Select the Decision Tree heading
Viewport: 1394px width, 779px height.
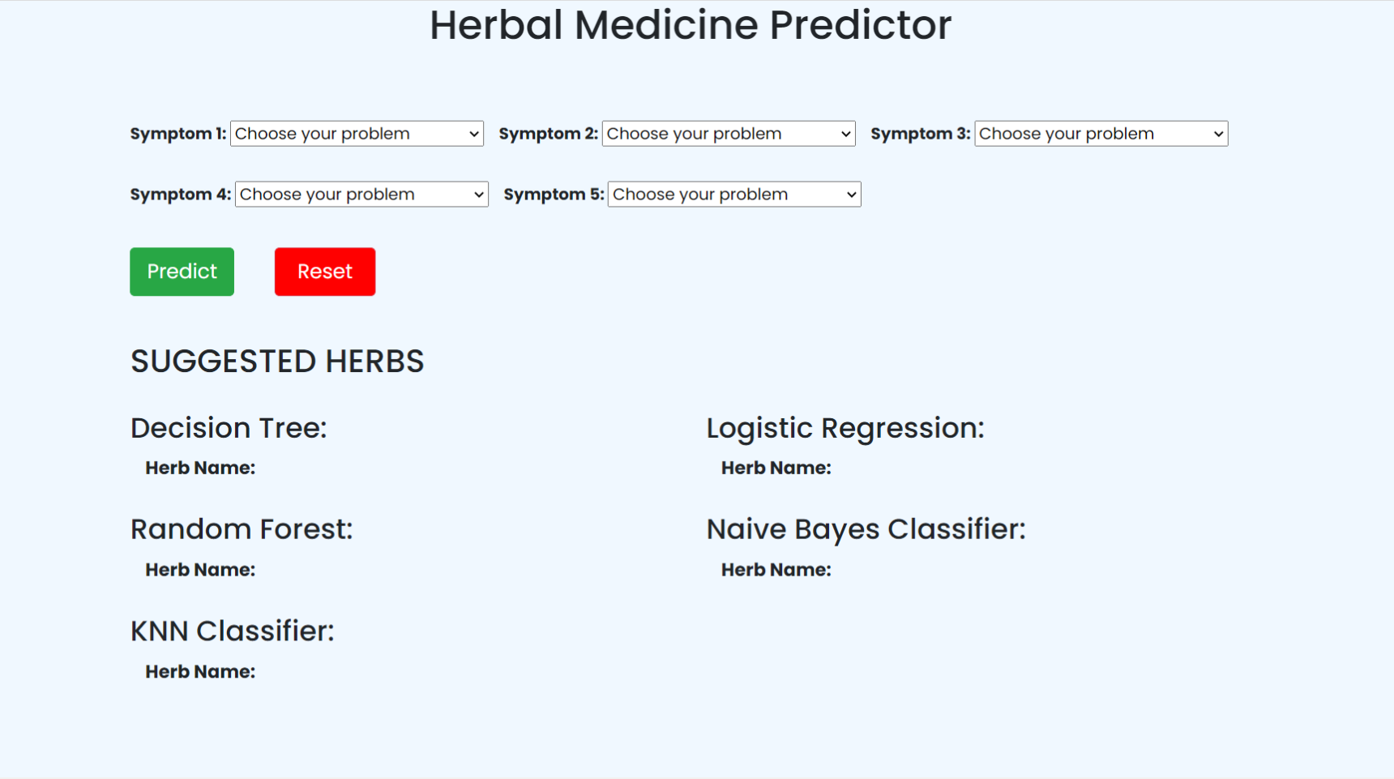pyautogui.click(x=229, y=428)
